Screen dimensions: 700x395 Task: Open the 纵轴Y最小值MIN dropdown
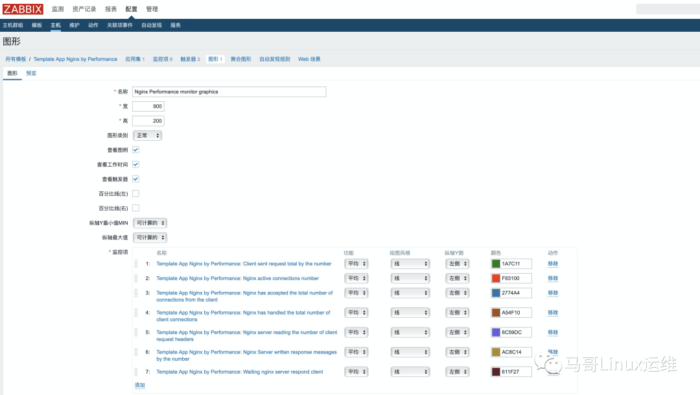click(x=150, y=223)
